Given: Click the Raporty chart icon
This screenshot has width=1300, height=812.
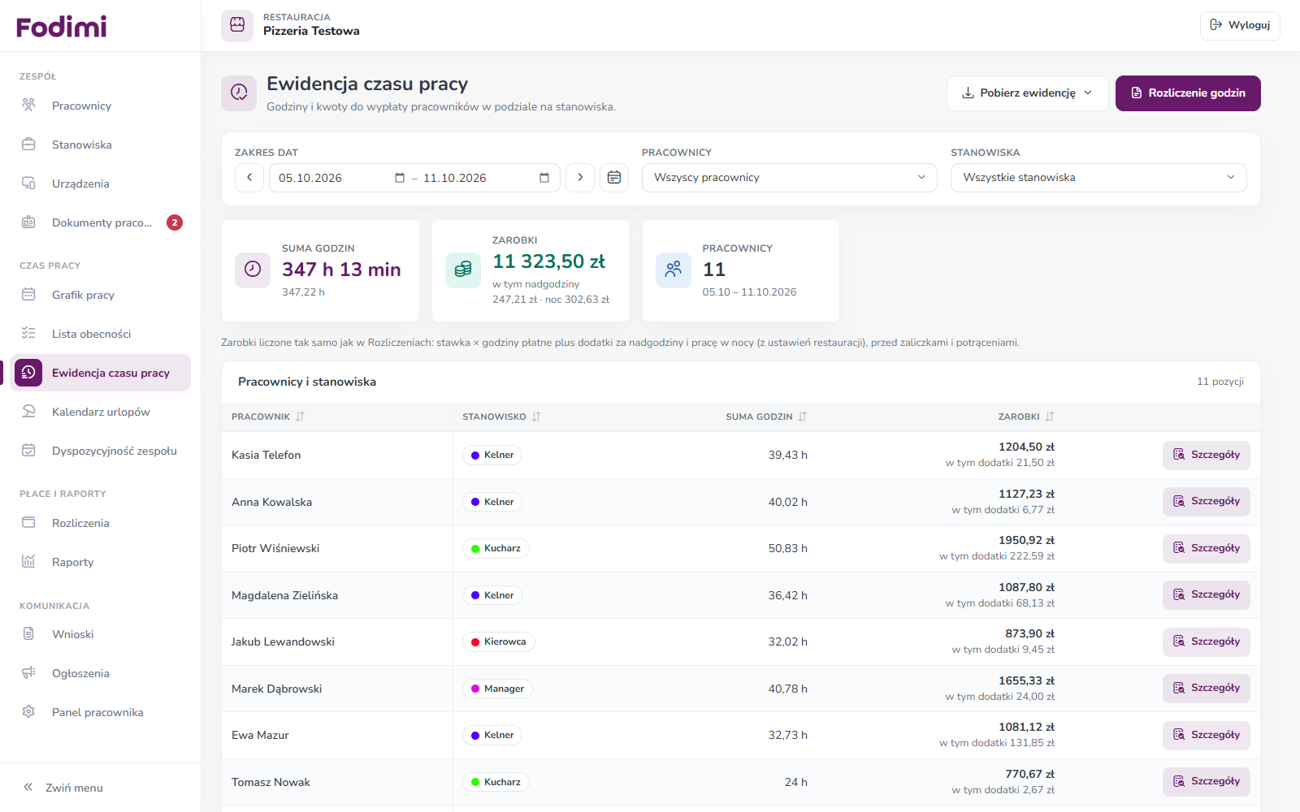Looking at the screenshot, I should click(x=28, y=562).
